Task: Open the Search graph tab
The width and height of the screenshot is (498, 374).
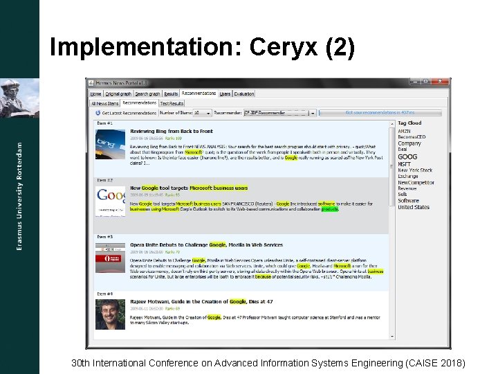Action: pyautogui.click(x=147, y=93)
